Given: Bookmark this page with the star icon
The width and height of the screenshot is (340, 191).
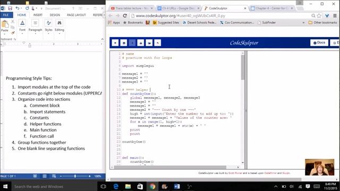Looking at the screenshot, I should point(319,15).
